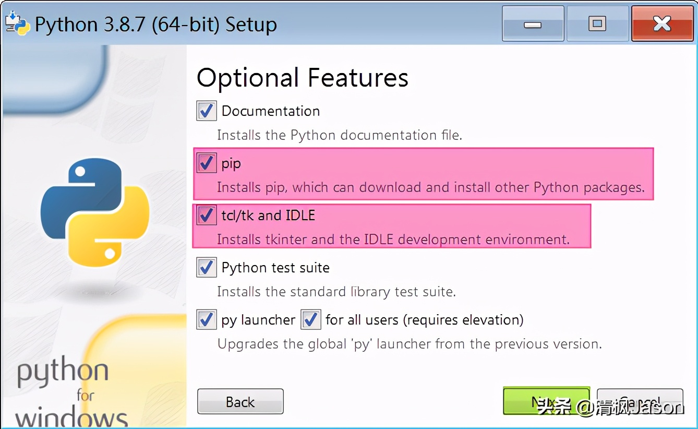Toggle the tcl/tk and IDLE checkbox
Screen dimensions: 698x429
pyautogui.click(x=206, y=214)
